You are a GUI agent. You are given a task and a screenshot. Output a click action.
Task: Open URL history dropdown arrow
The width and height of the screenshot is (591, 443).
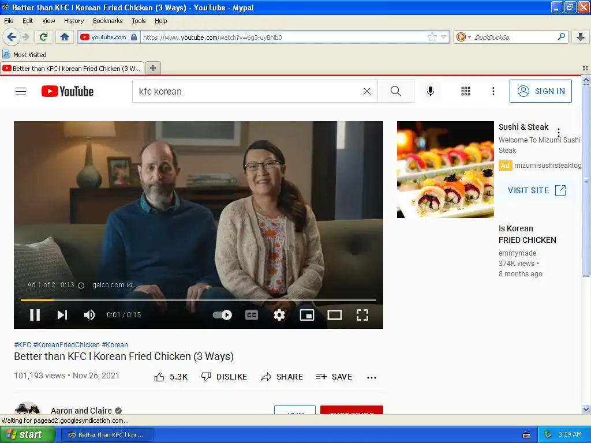coord(444,37)
